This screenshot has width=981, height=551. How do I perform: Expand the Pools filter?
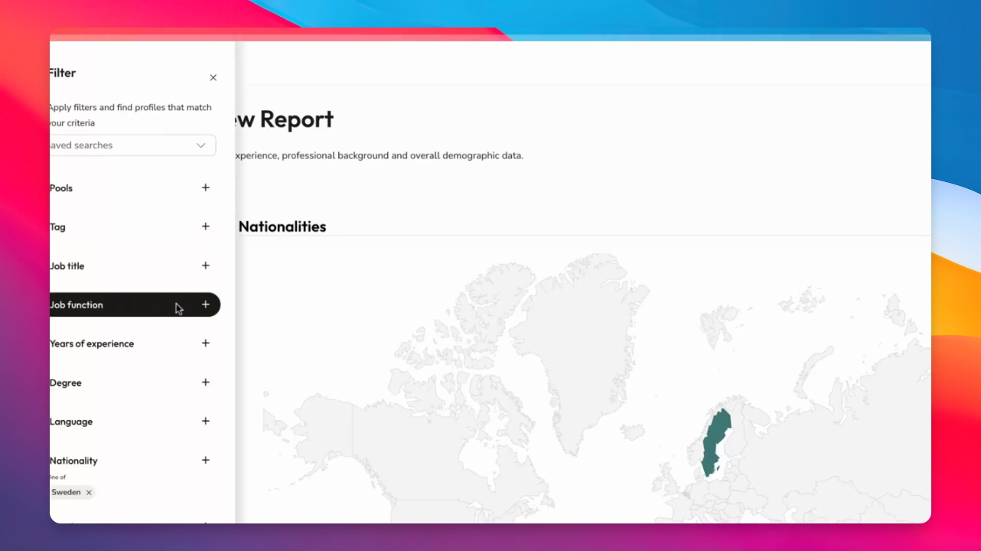pos(205,187)
